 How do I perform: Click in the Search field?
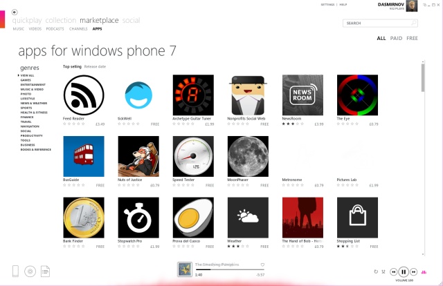click(x=380, y=23)
